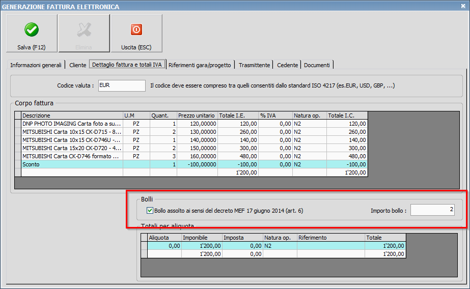Click Imponibile 1'200,00 in highlighted aliquota row

(202, 246)
